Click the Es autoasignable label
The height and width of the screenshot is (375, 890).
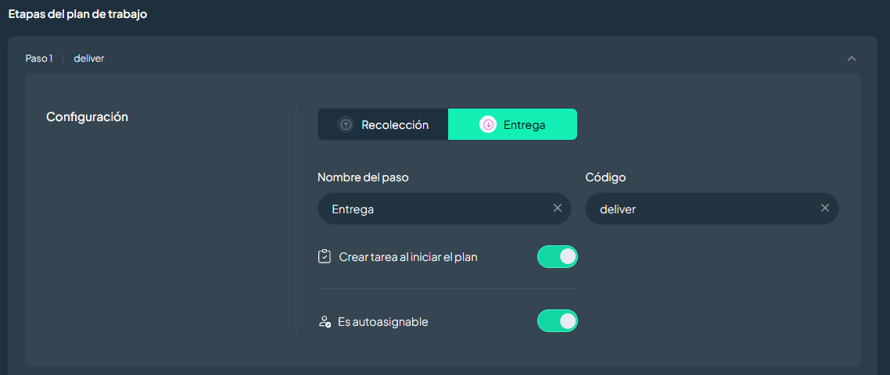[383, 322]
